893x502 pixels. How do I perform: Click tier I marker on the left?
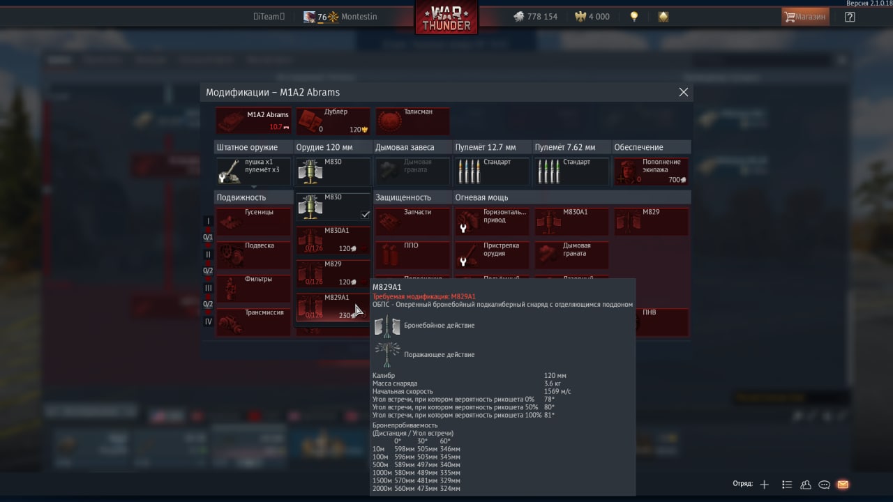(x=208, y=221)
